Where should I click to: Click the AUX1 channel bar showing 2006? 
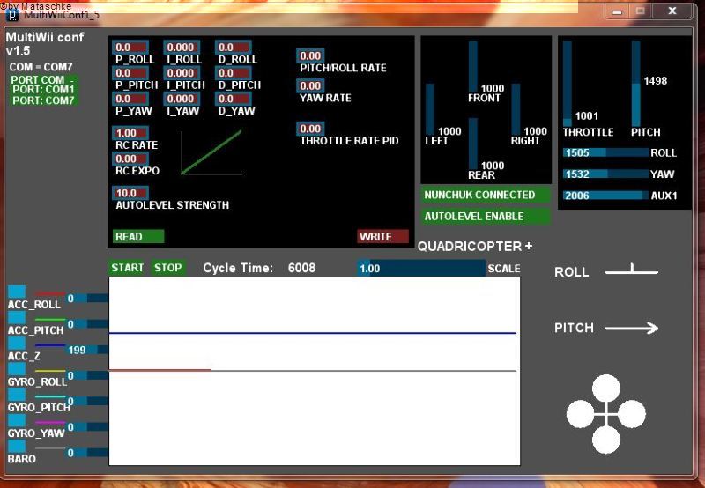tap(606, 196)
